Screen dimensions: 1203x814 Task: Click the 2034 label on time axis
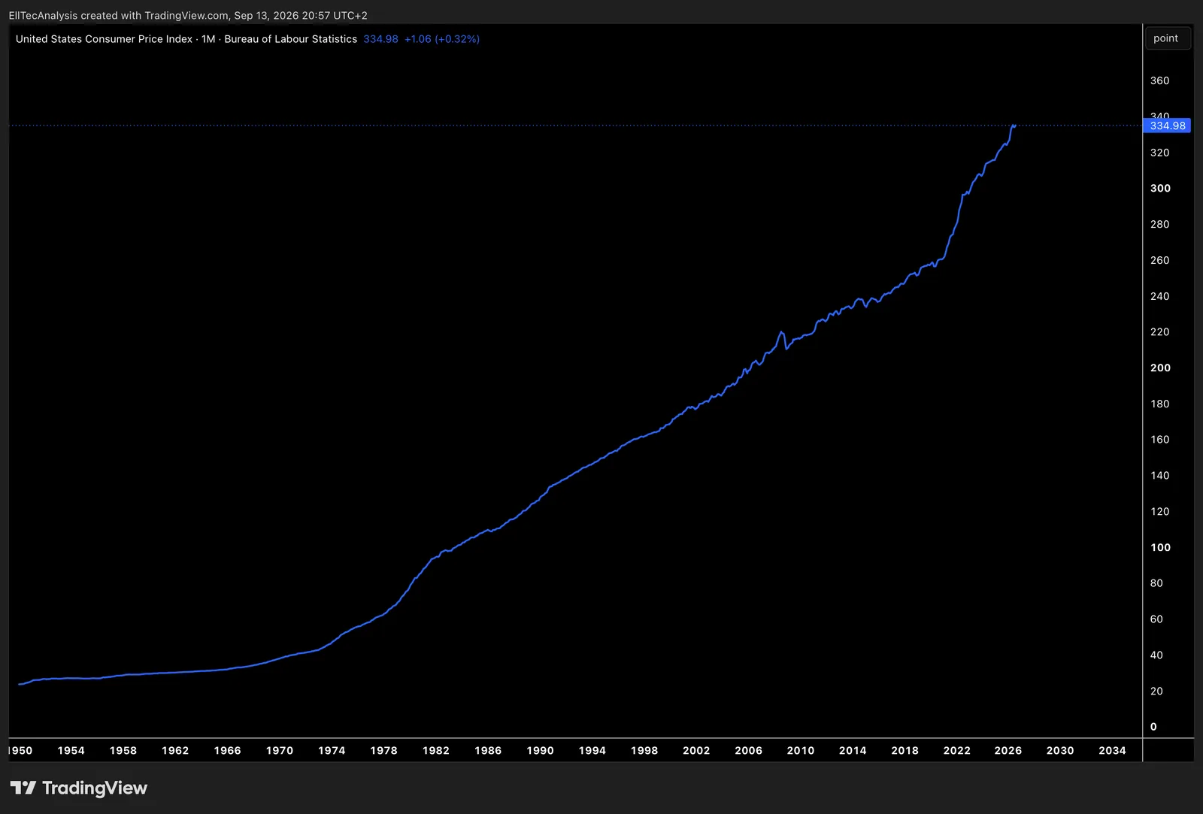click(x=1112, y=750)
